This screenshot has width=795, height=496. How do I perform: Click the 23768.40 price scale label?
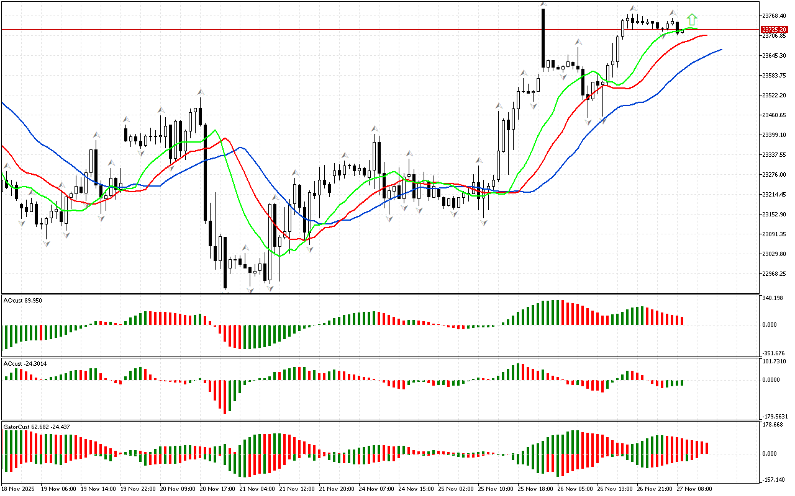[x=773, y=15]
